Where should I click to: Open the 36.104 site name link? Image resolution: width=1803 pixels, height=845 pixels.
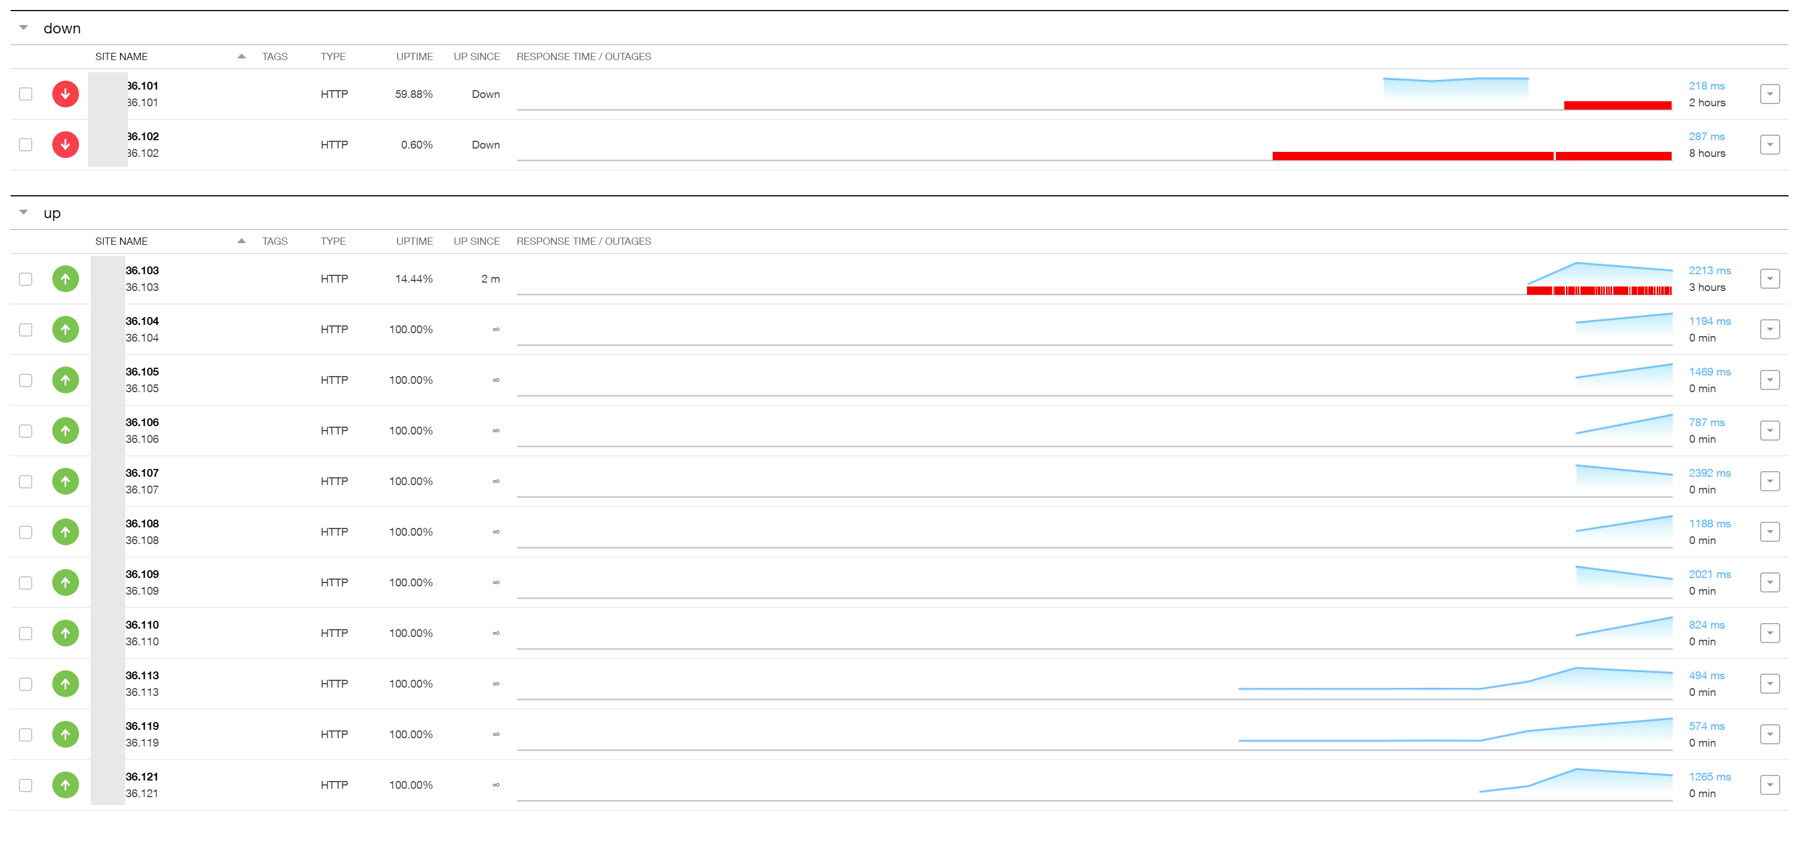(142, 321)
